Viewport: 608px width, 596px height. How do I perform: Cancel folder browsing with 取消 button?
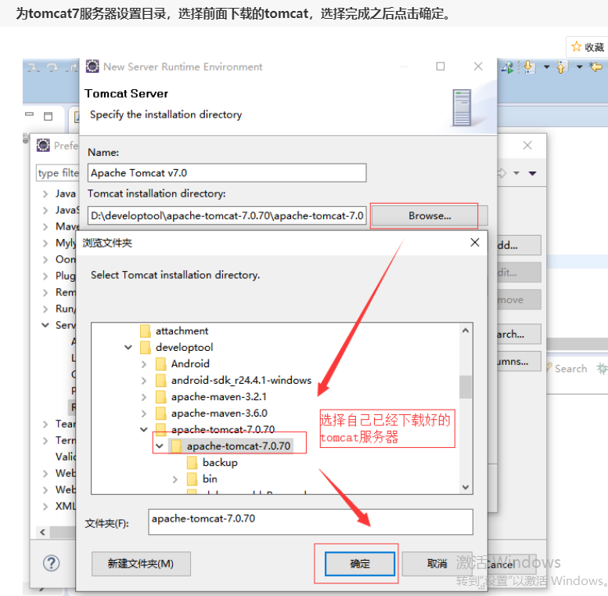click(x=437, y=563)
